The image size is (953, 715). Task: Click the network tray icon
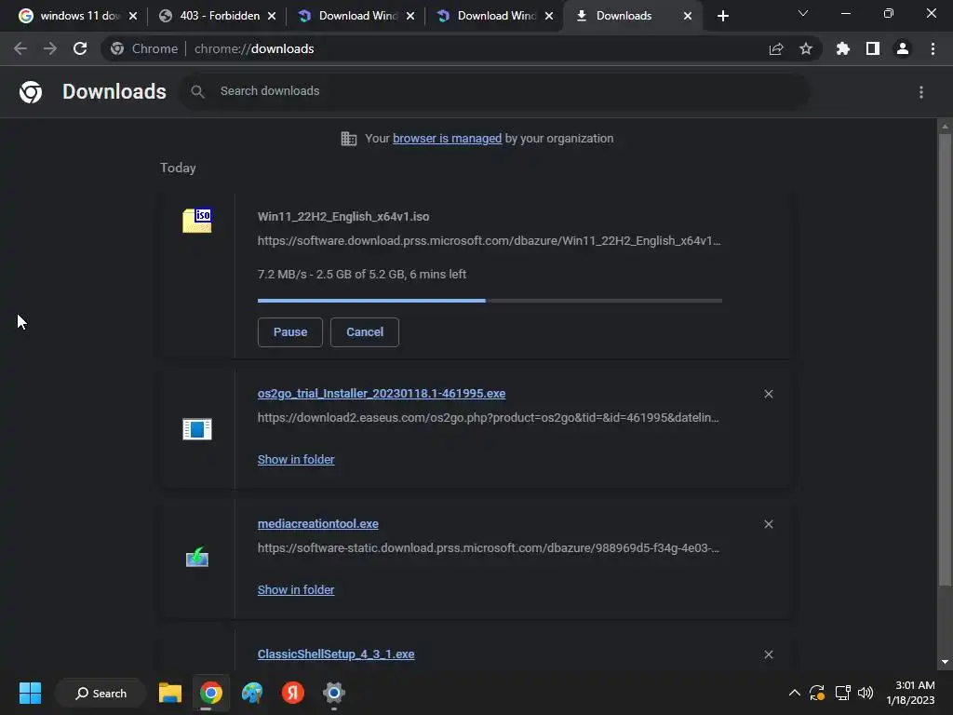coord(842,693)
